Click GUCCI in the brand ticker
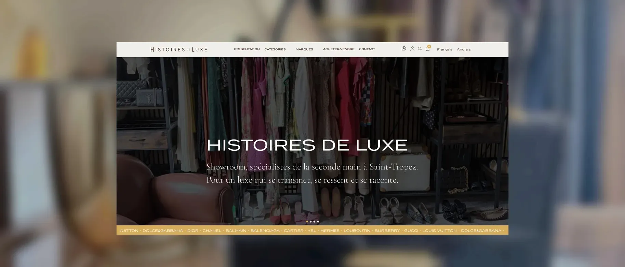Image resolution: width=625 pixels, height=267 pixels. tap(411, 231)
